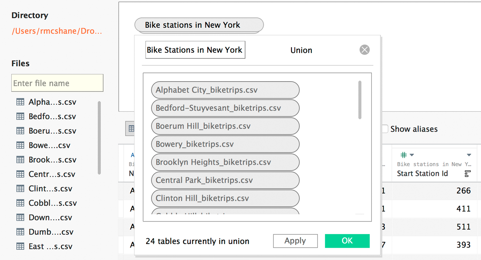481x260 pixels.
Task: Edit the Bike Stations in New York name field
Action: click(195, 50)
